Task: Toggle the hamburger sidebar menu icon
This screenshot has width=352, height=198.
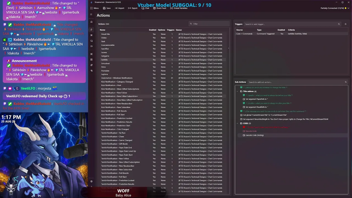Action: tap(91, 15)
